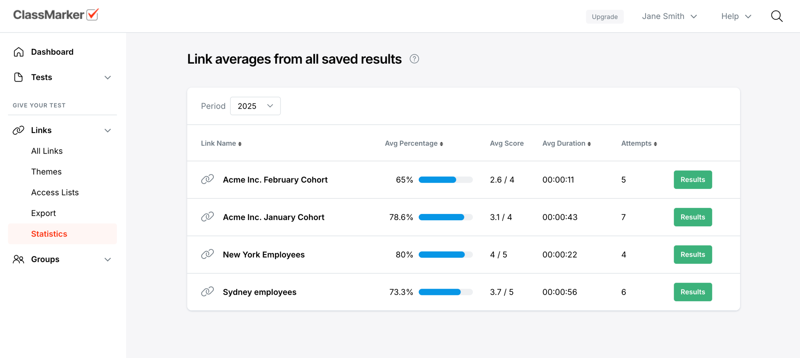The width and height of the screenshot is (800, 358).
Task: Click link icon for Acme Inc. February Cohort
Action: [207, 179]
